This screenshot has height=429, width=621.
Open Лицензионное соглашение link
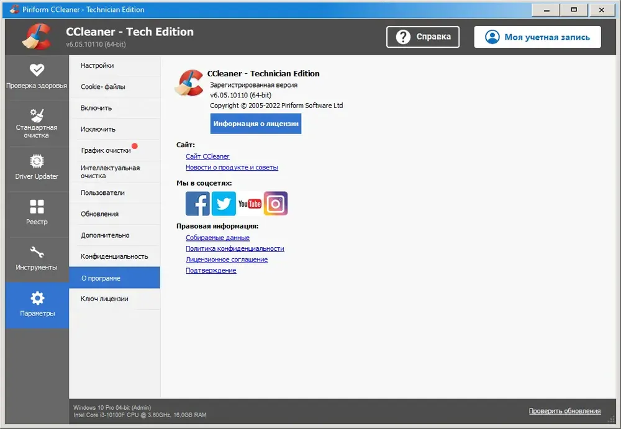[227, 260]
